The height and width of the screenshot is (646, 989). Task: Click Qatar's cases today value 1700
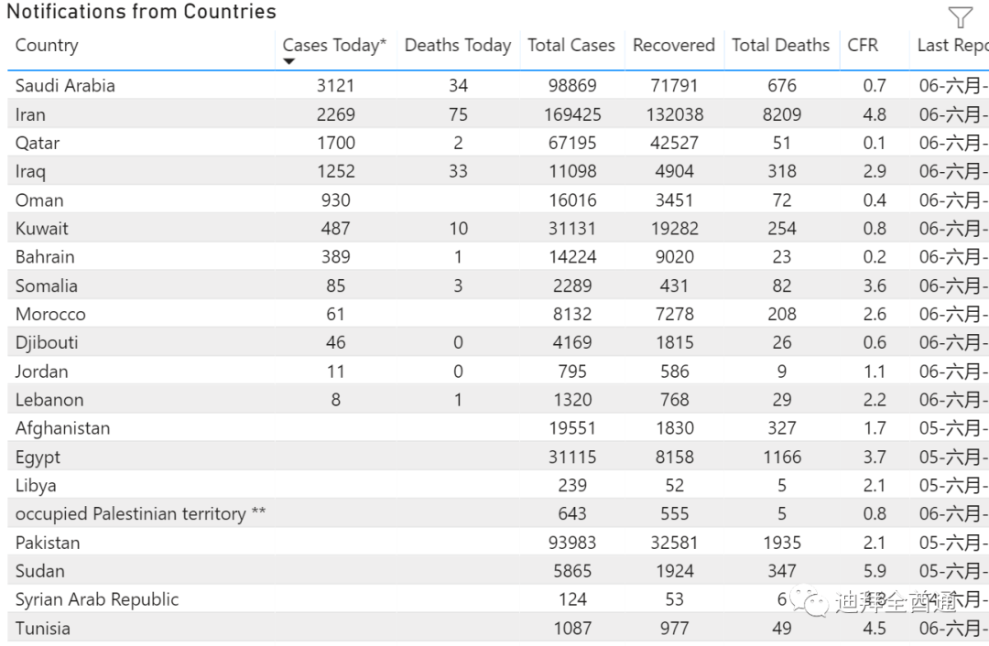click(335, 143)
